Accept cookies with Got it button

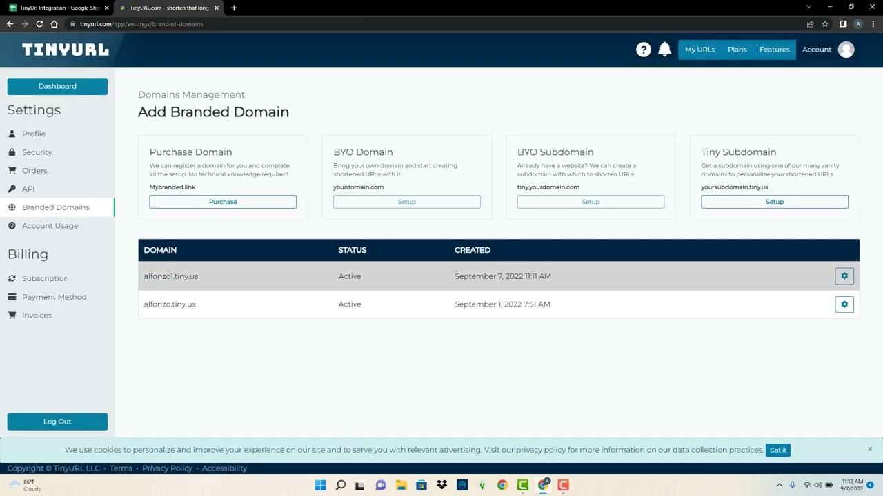(x=778, y=450)
